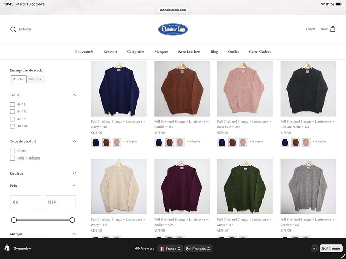Image resolution: width=346 pixels, height=259 pixels.
Task: Tick the Pulls/Cardigans checkbox
Action: pyautogui.click(x=12, y=158)
